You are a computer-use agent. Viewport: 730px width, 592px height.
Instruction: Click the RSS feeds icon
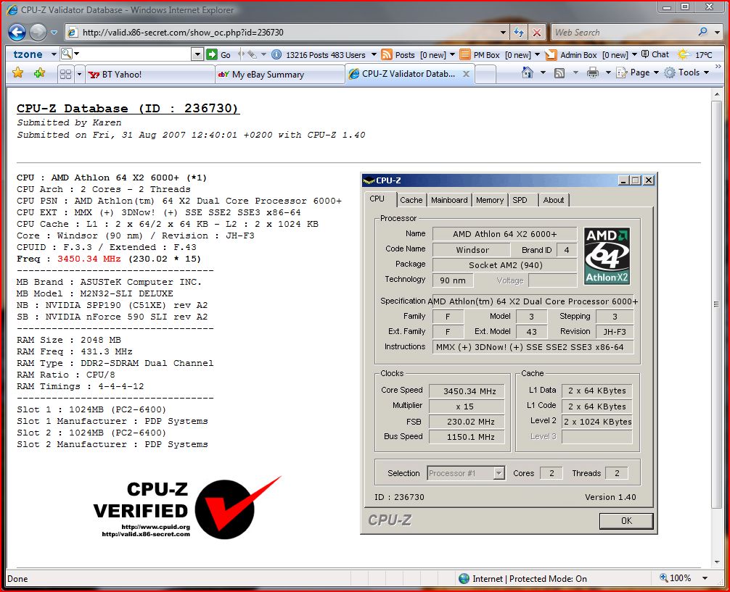coord(559,72)
